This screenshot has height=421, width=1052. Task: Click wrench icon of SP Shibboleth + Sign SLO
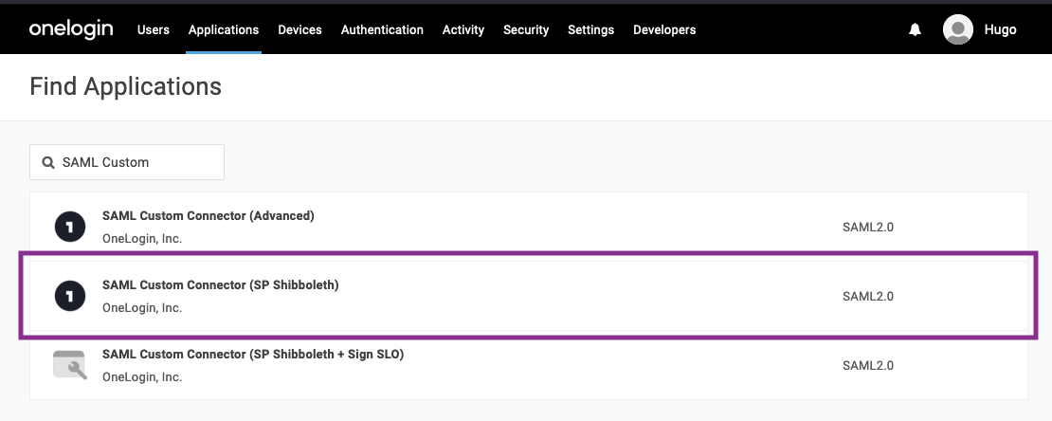[x=70, y=365]
